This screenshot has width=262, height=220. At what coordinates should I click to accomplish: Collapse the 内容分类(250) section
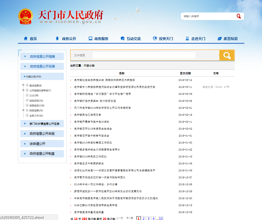[25, 77]
